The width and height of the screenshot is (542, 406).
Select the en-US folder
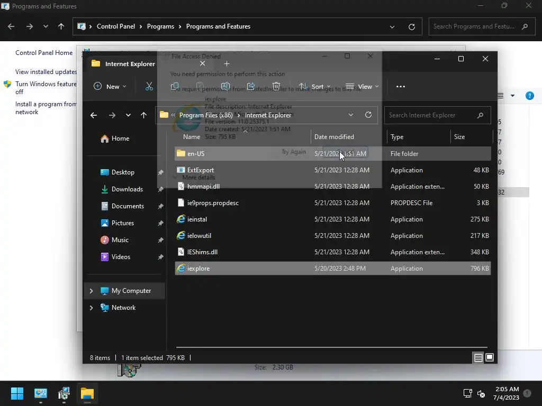coord(333,154)
